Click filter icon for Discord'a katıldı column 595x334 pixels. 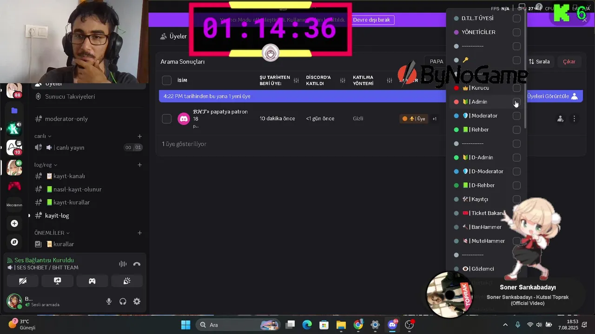pos(343,81)
